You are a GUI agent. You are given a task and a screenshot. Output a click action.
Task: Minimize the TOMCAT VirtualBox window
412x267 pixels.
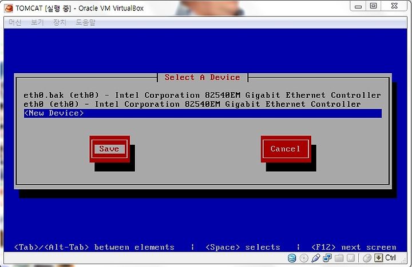coord(358,6)
